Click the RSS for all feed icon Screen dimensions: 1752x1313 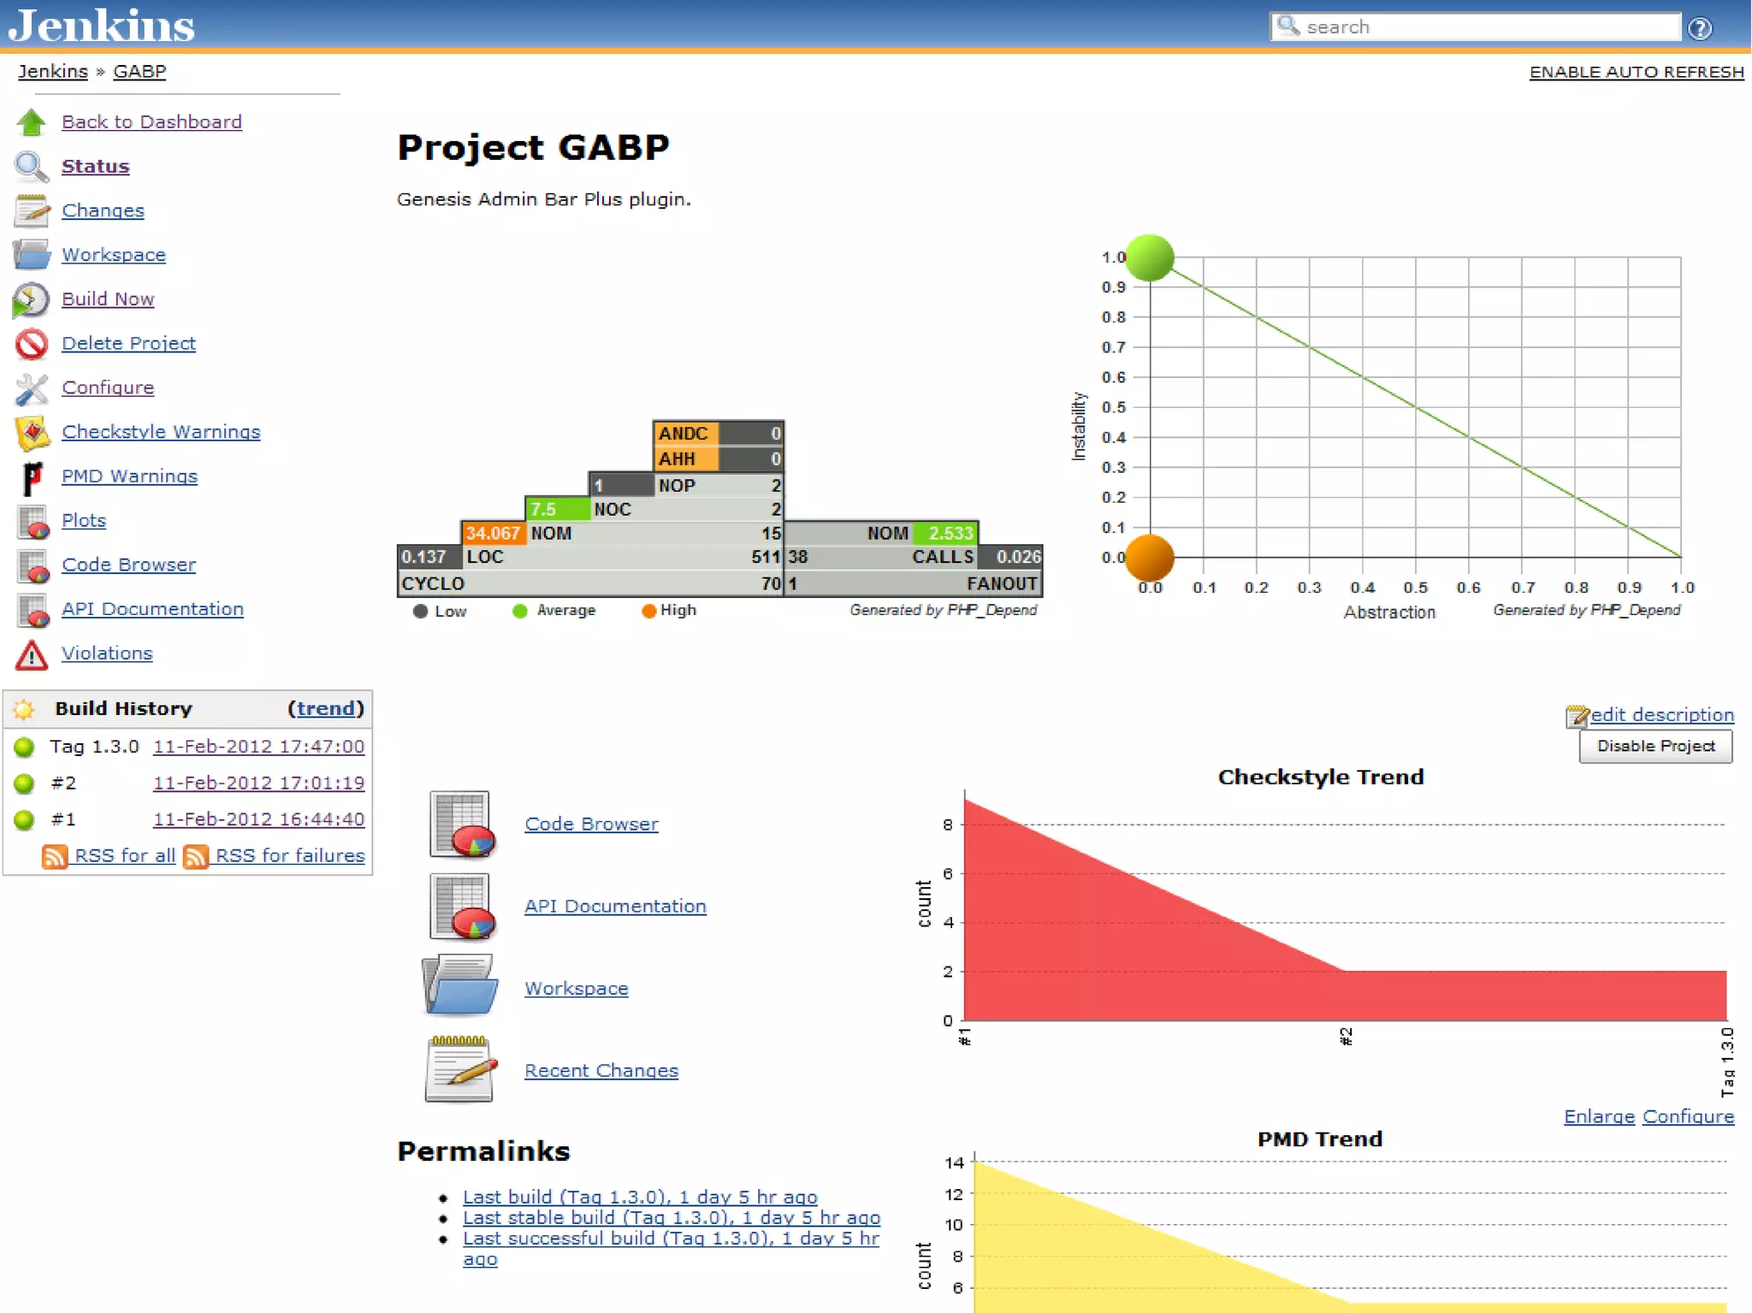[x=55, y=856]
